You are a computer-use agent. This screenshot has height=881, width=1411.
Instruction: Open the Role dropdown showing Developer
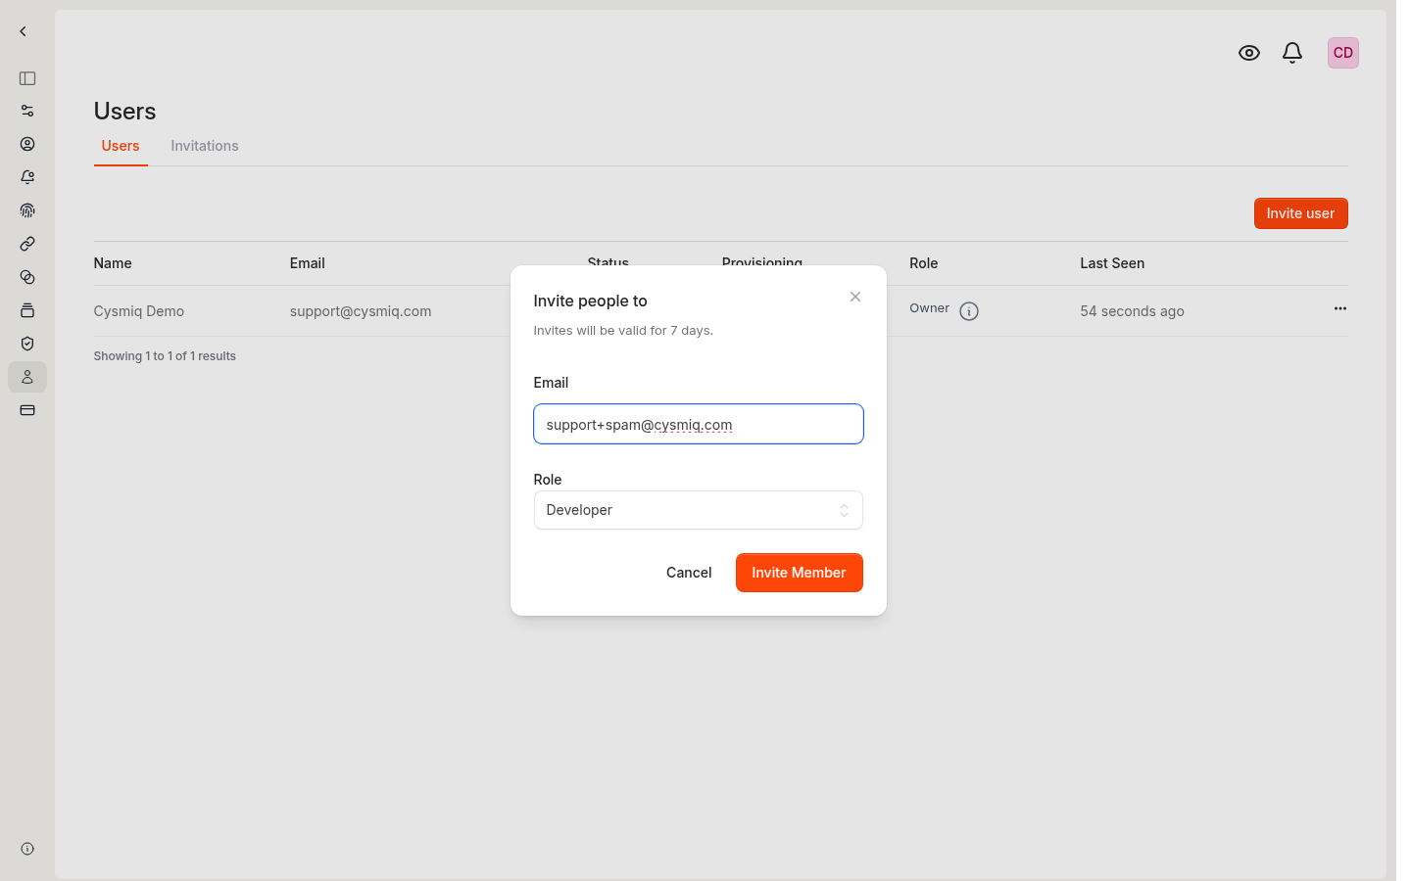698,510
